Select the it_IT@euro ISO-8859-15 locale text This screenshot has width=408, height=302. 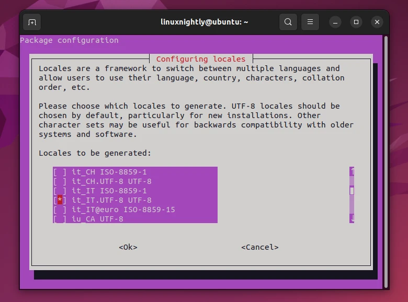[123, 210]
